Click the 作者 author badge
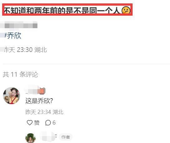This screenshot has width=170, height=143. click(66, 137)
